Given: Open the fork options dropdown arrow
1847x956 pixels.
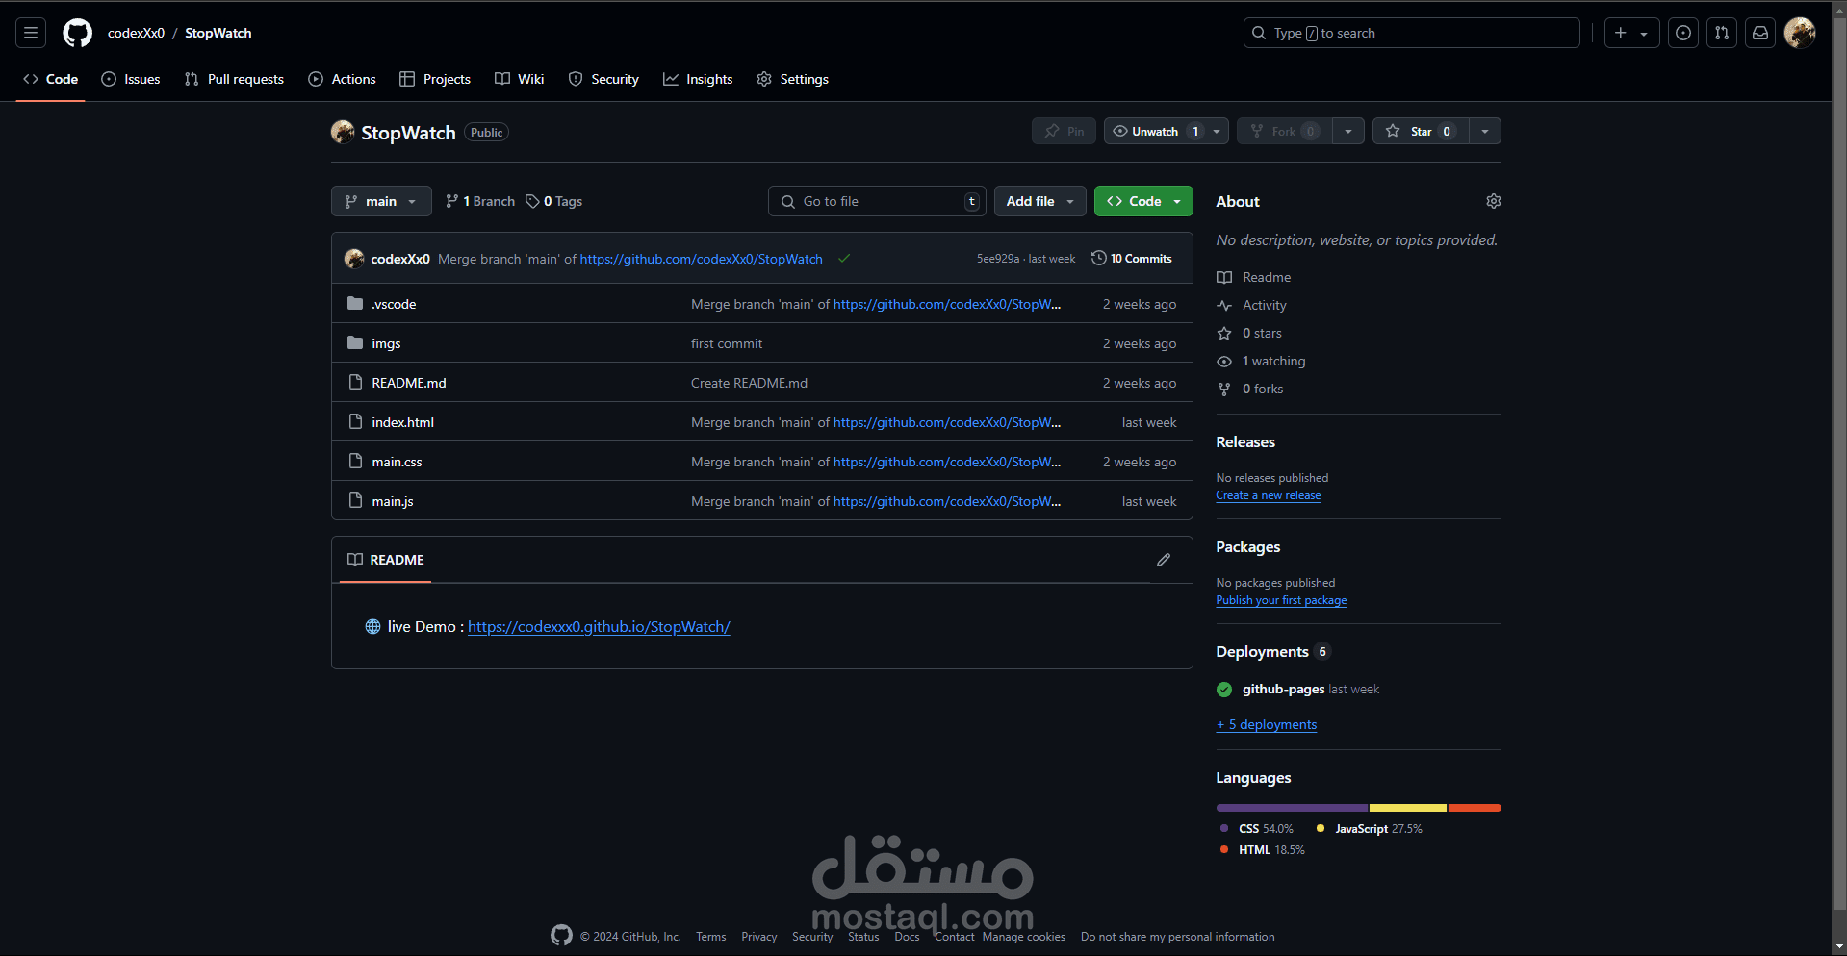Looking at the screenshot, I should coord(1348,131).
